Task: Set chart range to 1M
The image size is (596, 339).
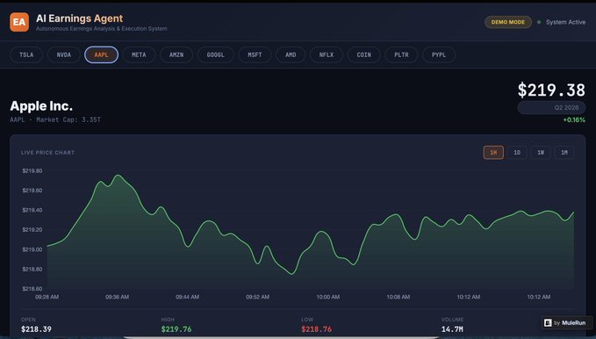Action: [564, 153]
